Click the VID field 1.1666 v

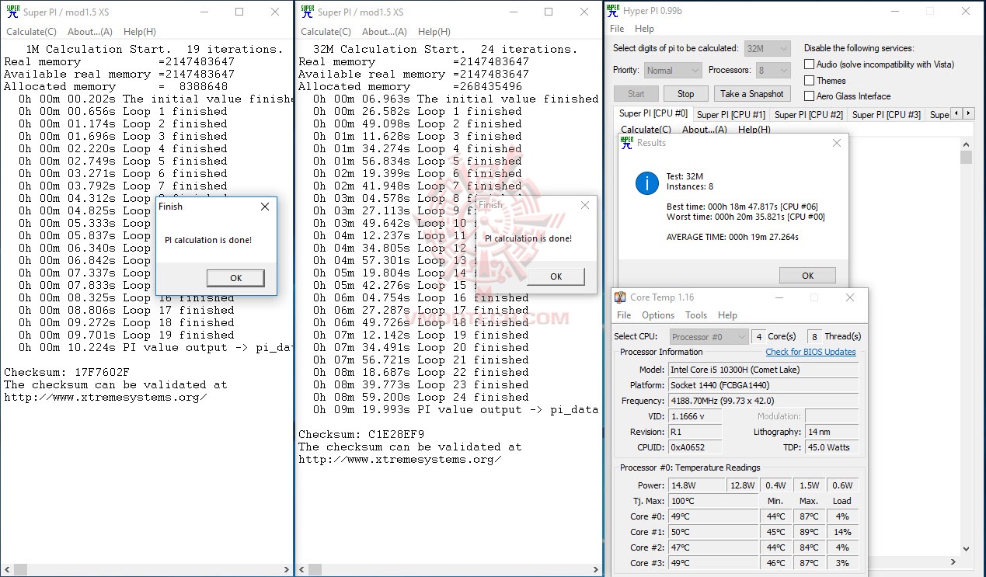click(x=695, y=416)
